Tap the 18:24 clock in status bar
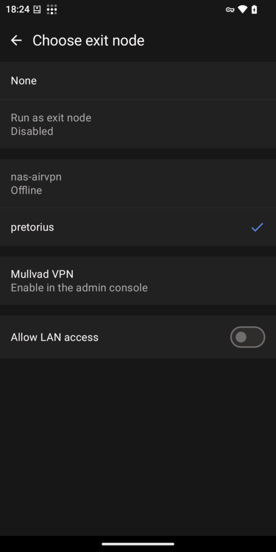The image size is (276, 552). (x=18, y=10)
